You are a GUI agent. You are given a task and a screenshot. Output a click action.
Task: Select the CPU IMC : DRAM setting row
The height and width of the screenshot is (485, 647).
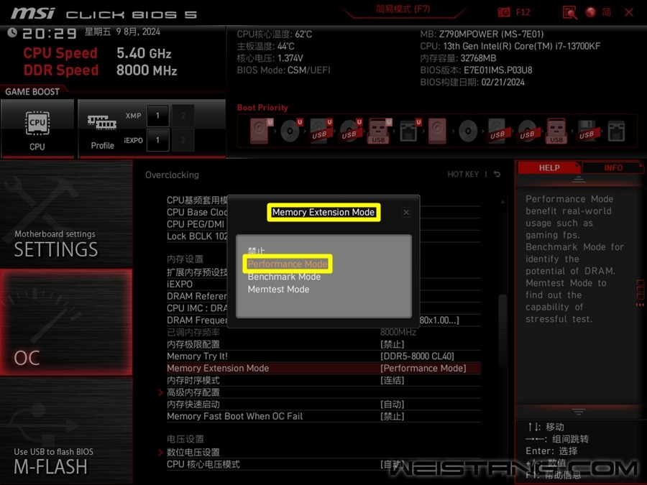[197, 308]
